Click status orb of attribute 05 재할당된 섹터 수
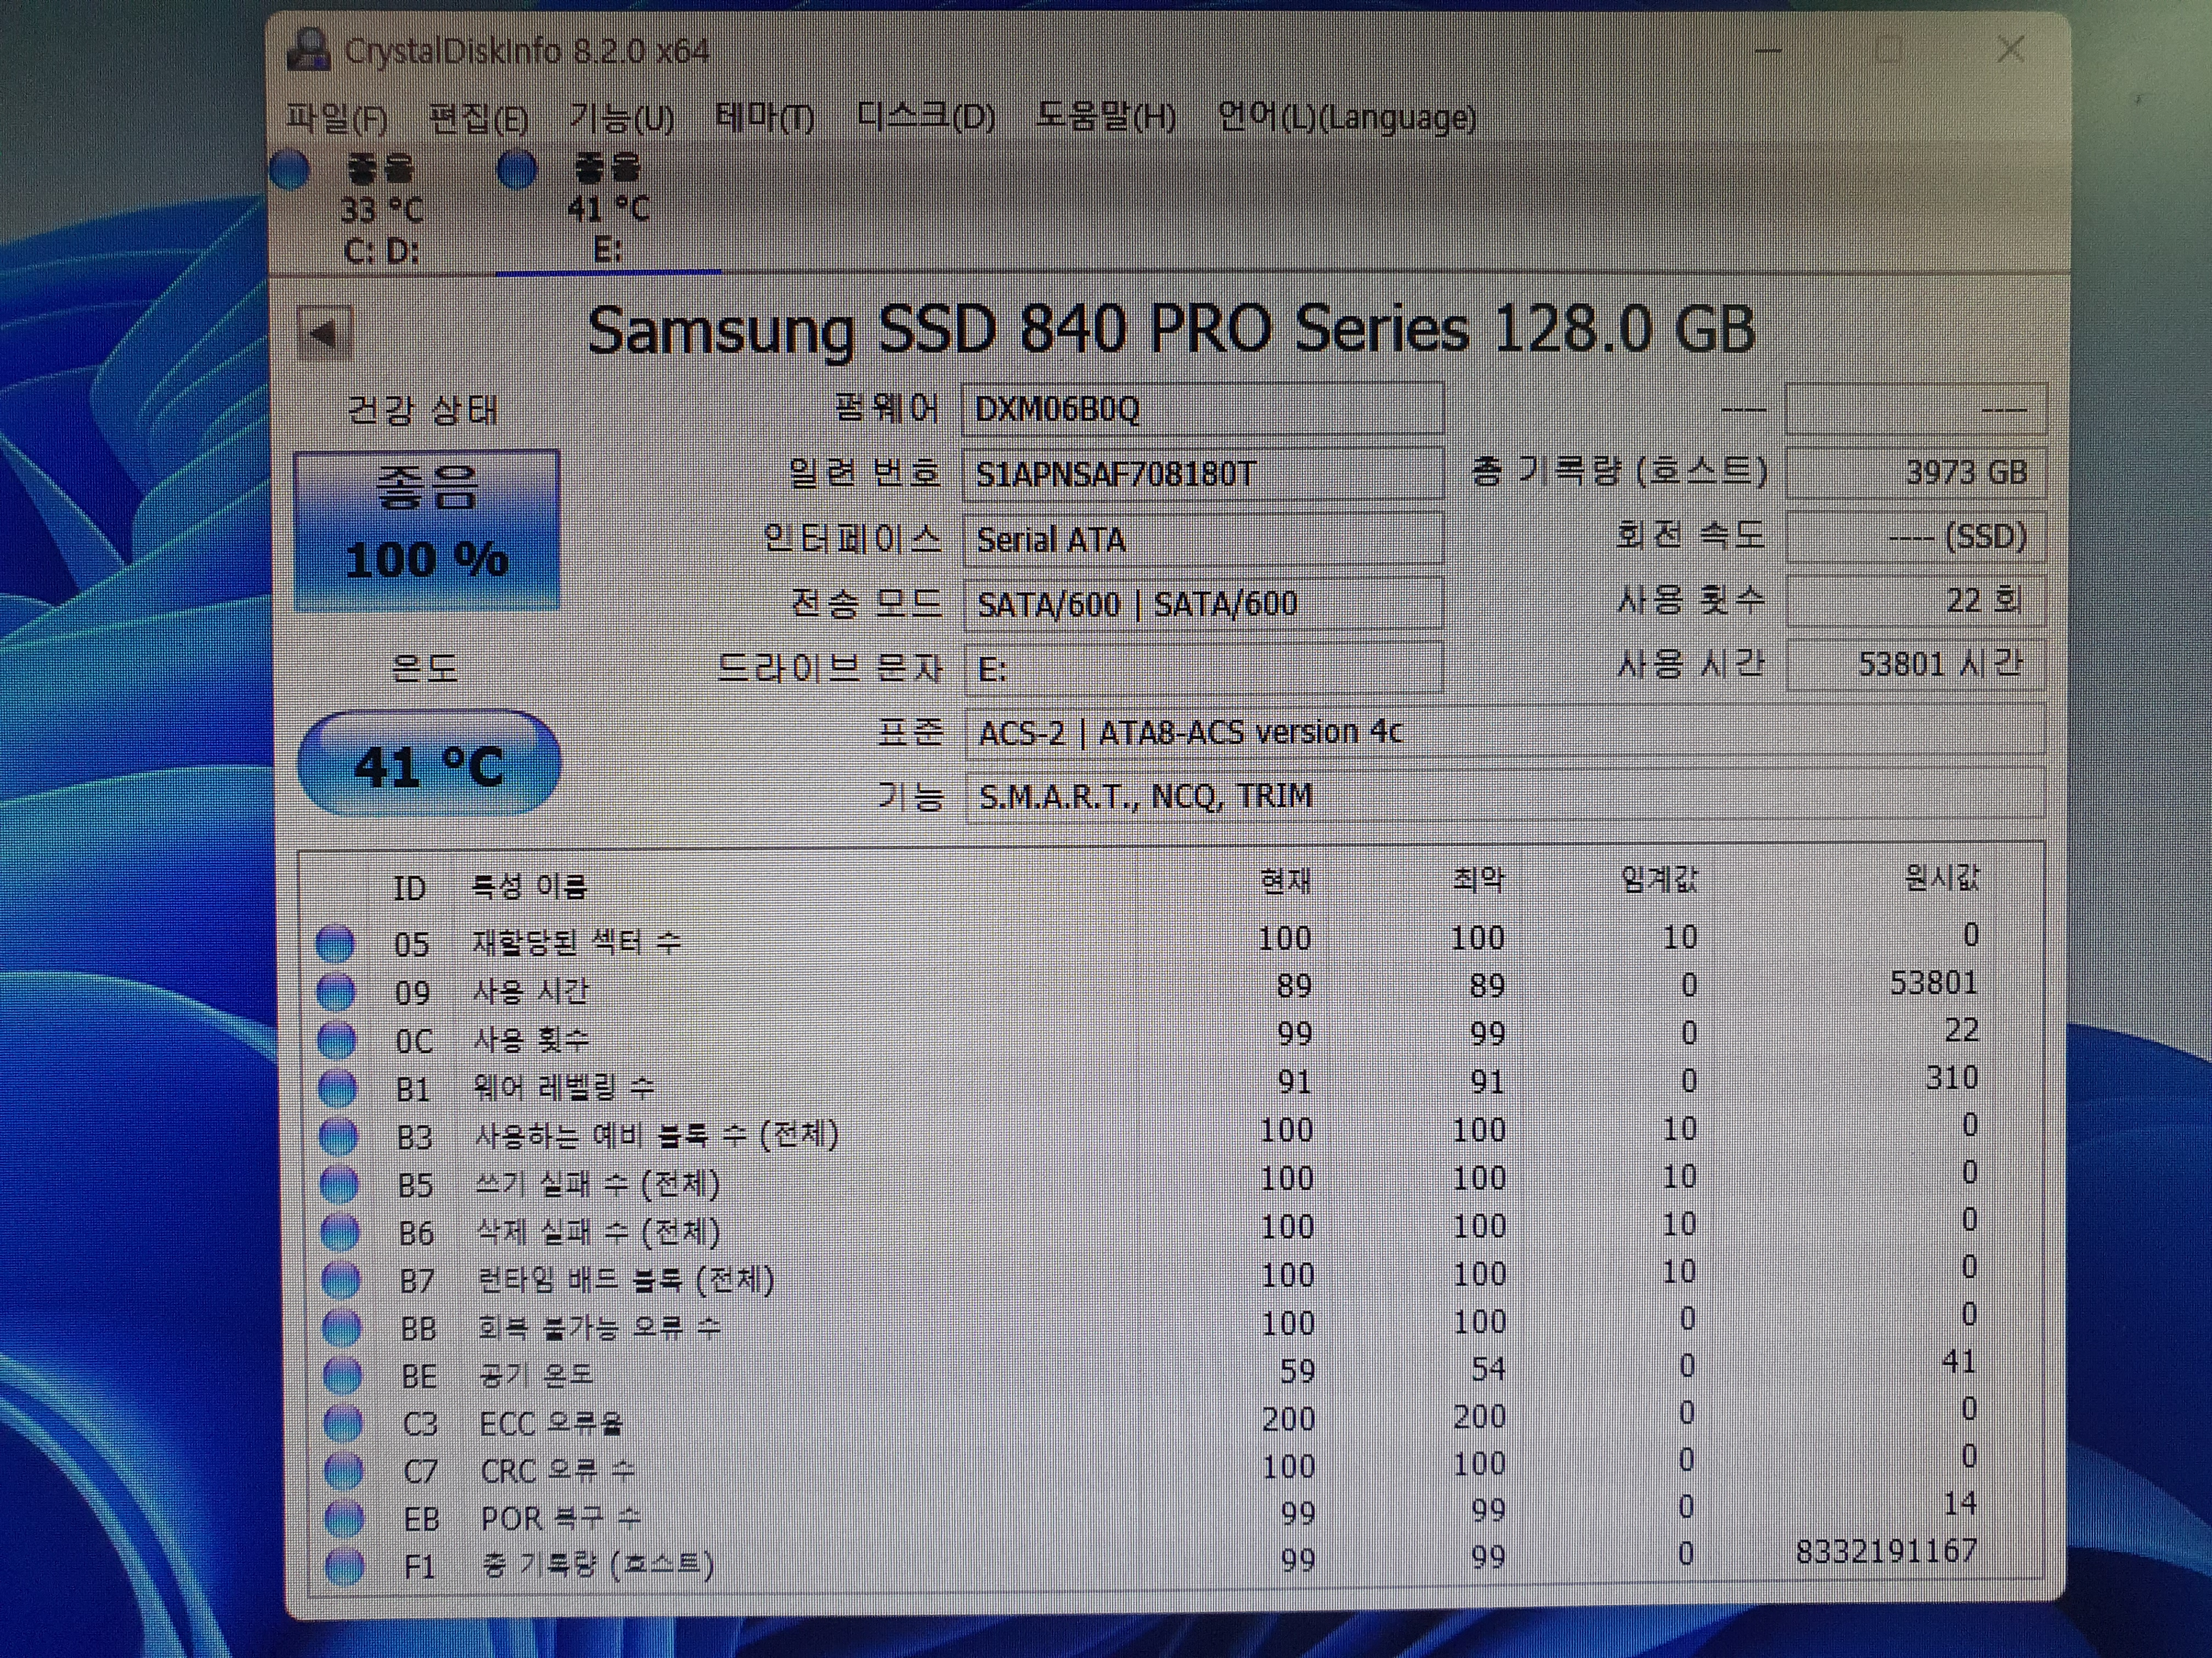This screenshot has height=1658, width=2212. (x=335, y=944)
